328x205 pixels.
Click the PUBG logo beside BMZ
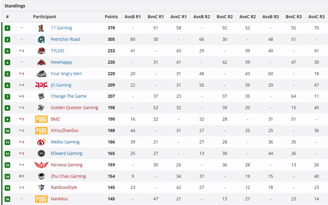coord(41,119)
